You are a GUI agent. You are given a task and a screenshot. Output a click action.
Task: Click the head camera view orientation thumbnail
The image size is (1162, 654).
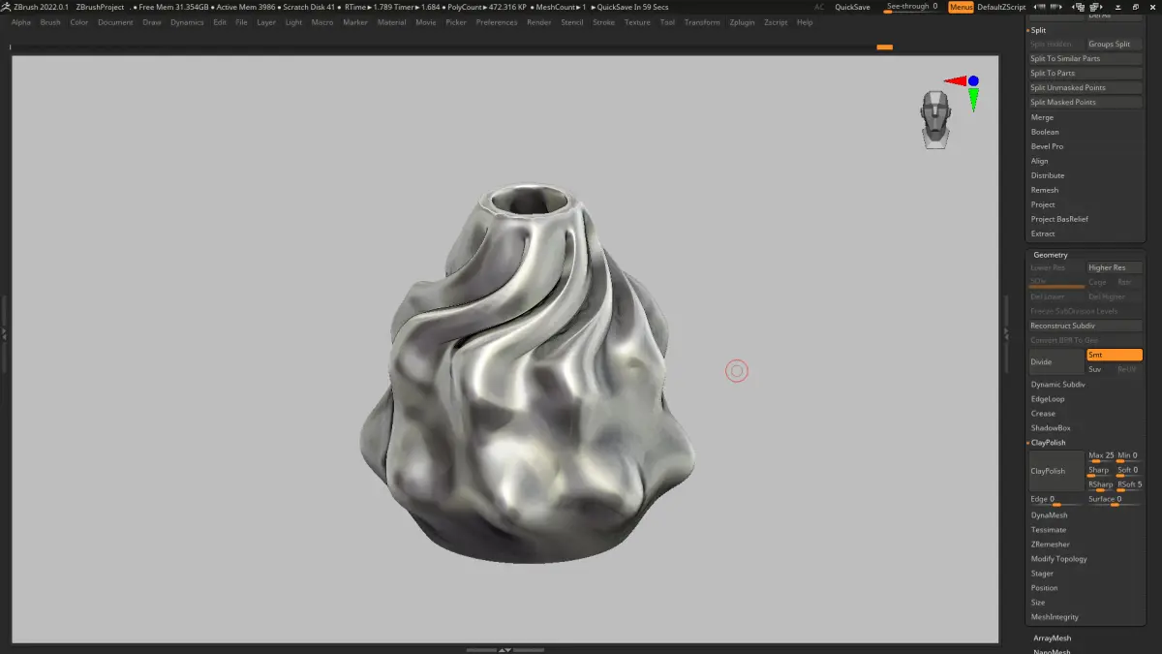[935, 119]
